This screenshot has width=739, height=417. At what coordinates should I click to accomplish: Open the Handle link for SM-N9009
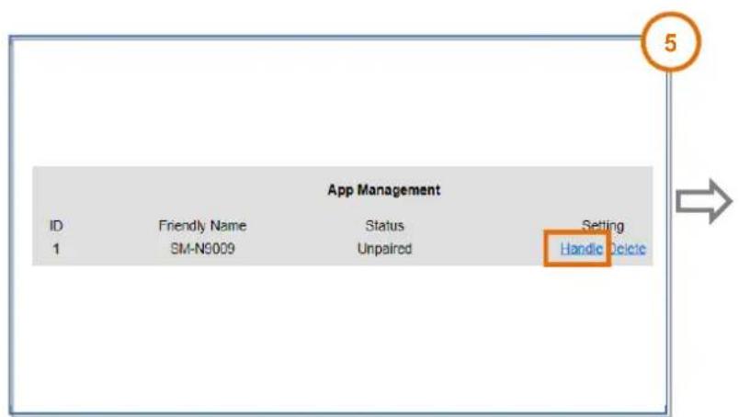point(581,249)
